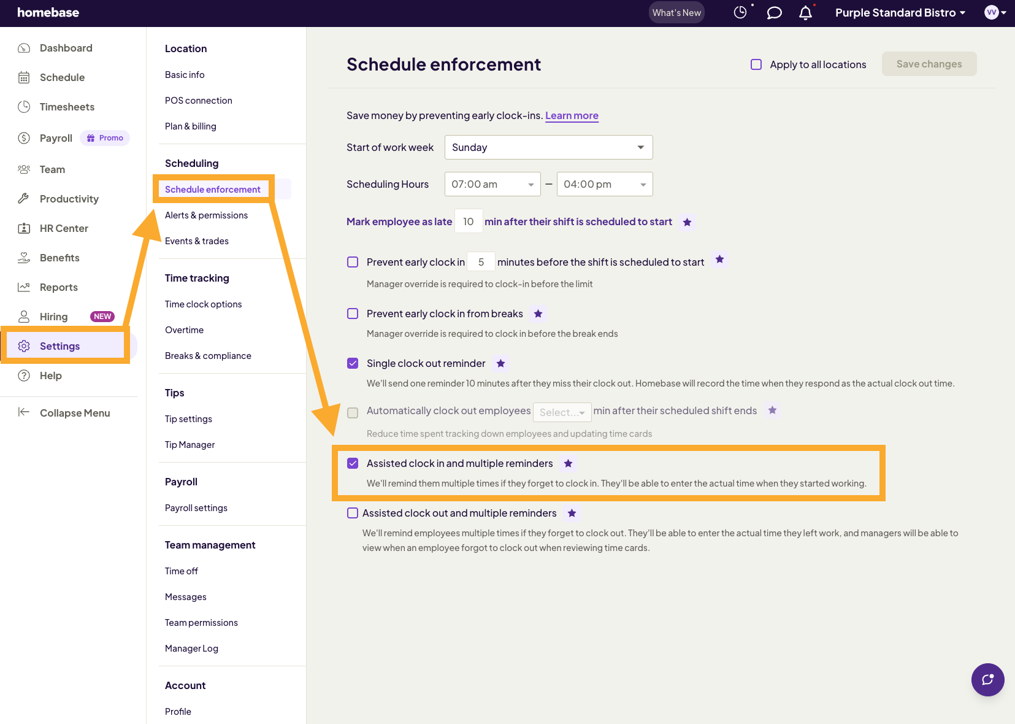
Task: Enable Prevent early clock in checkbox
Action: tap(353, 262)
